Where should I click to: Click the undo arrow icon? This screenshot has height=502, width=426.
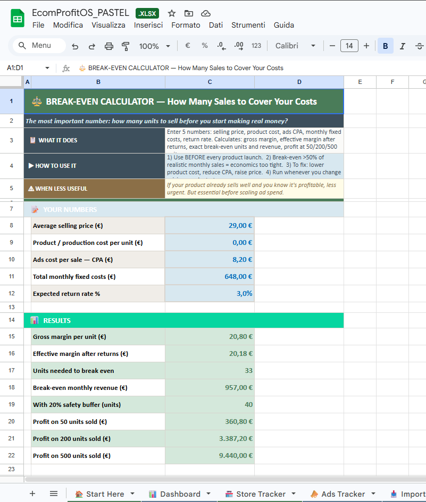[x=75, y=46]
